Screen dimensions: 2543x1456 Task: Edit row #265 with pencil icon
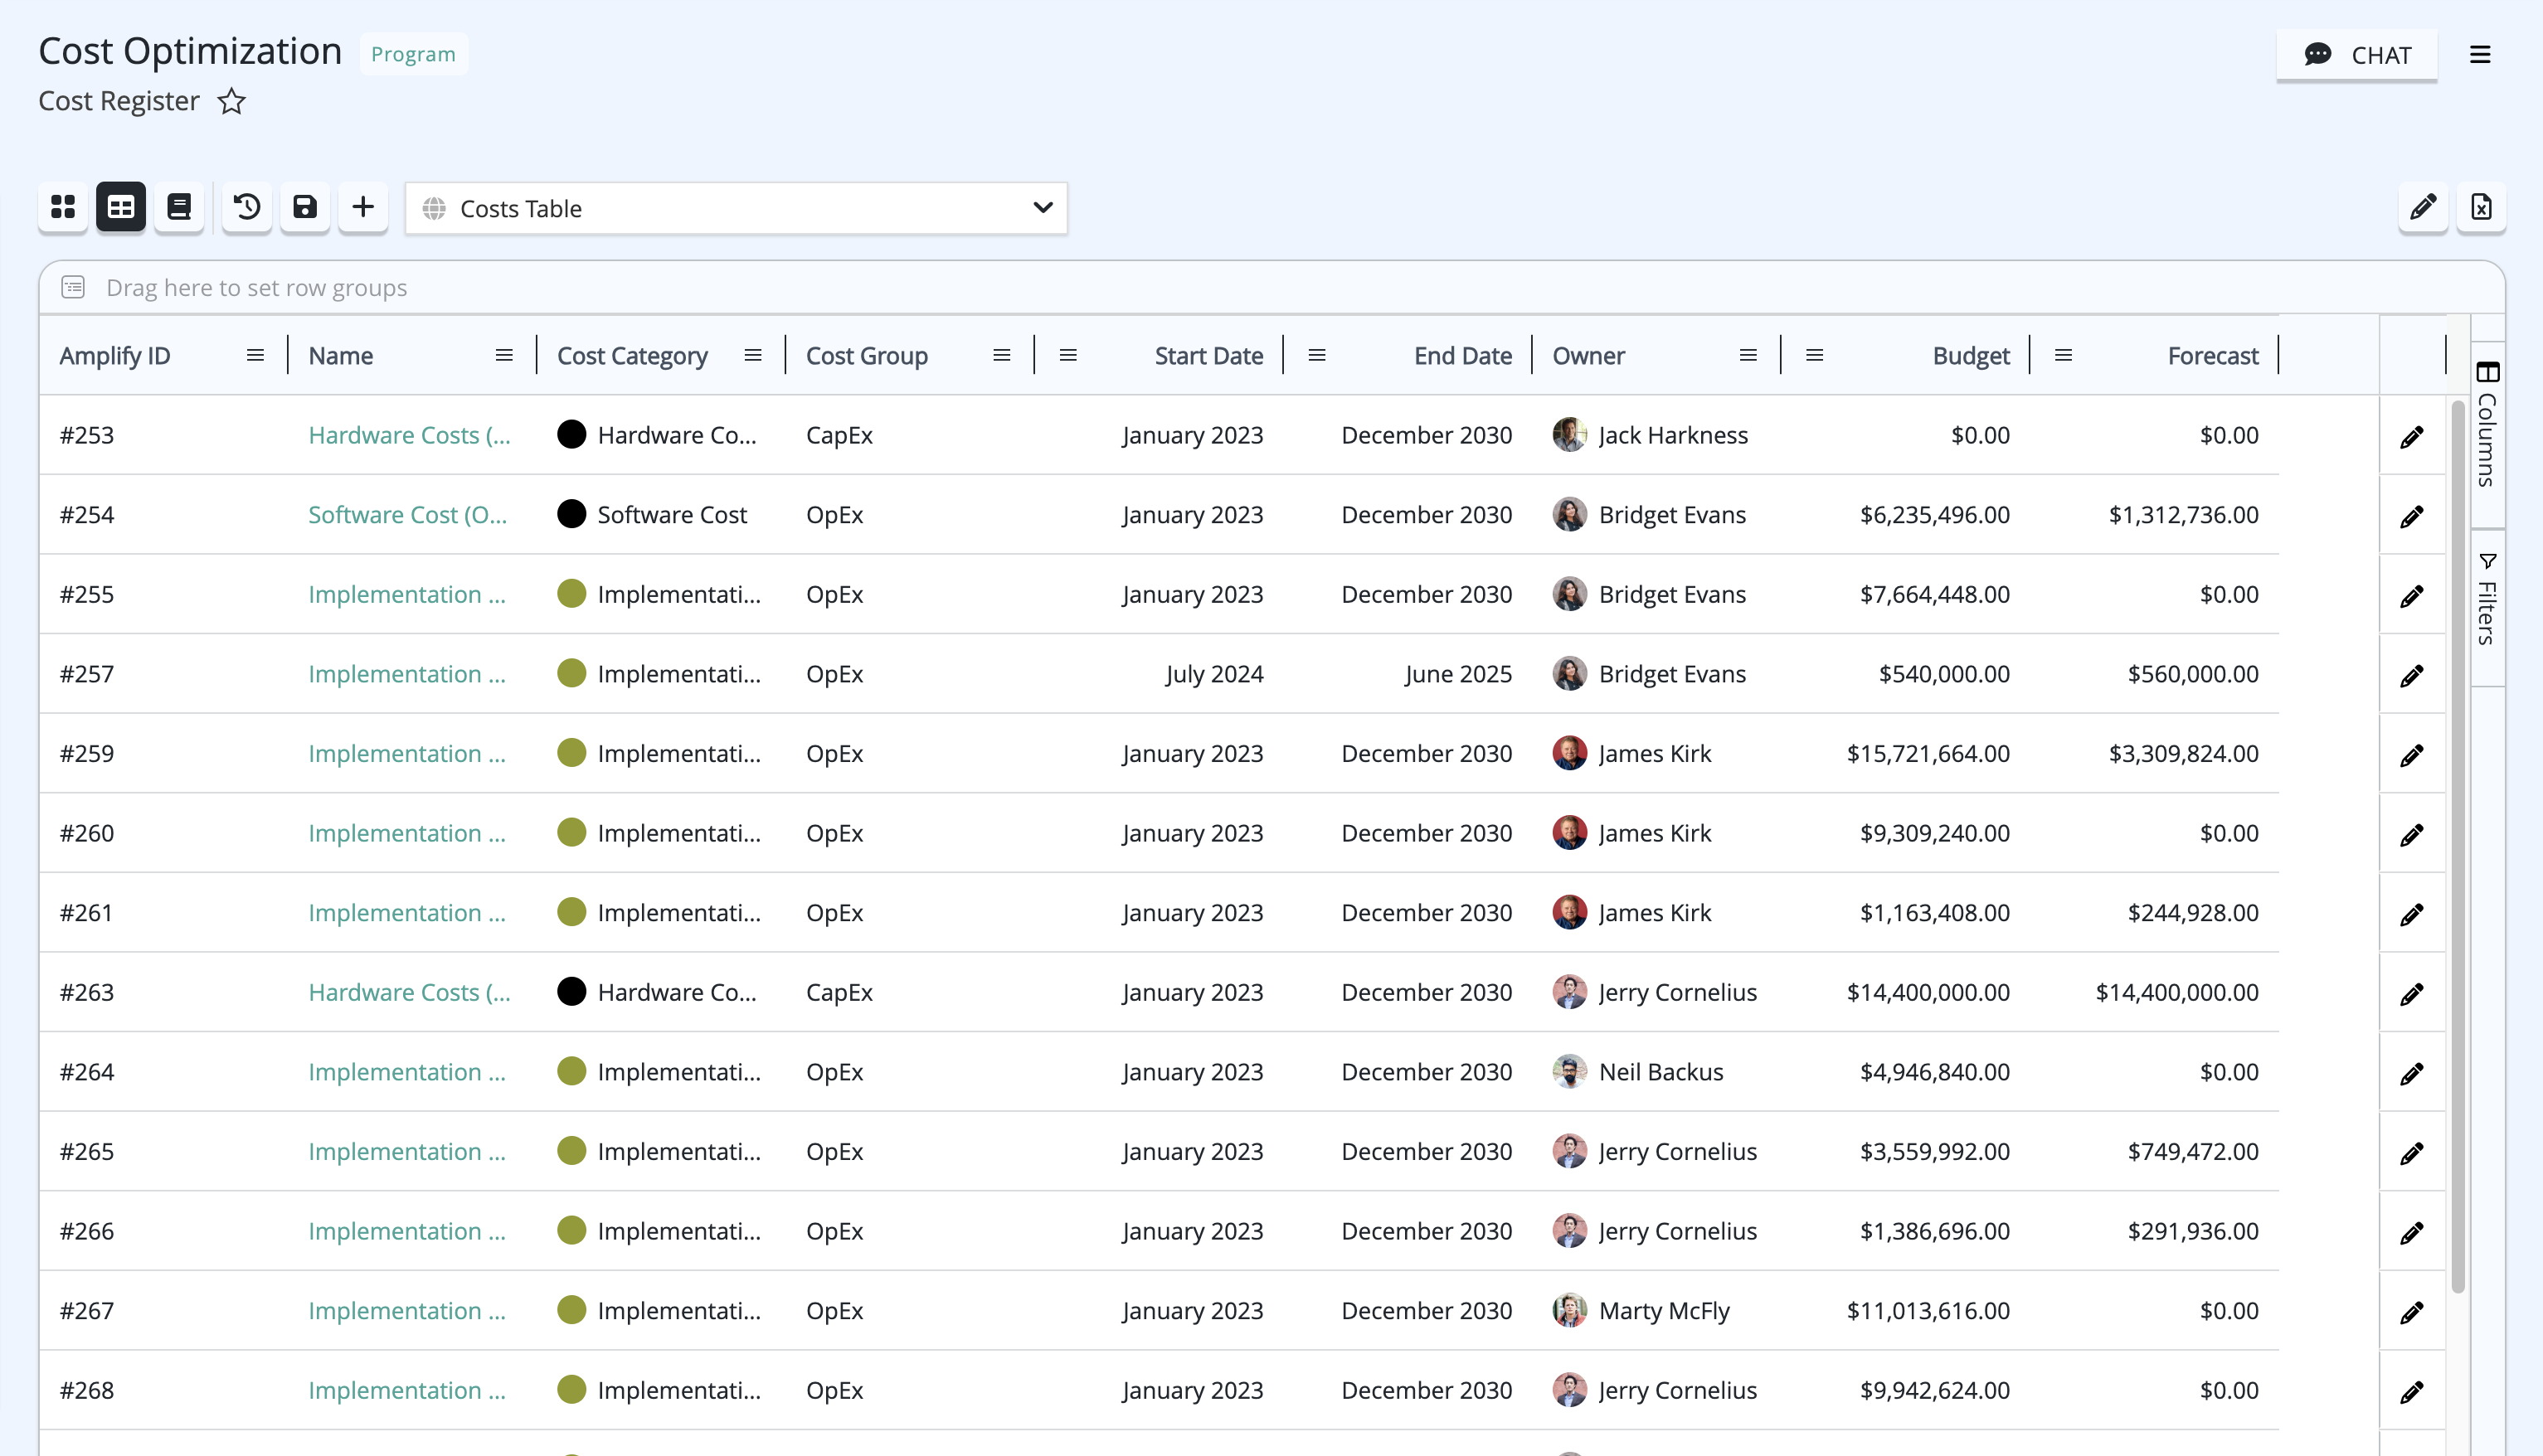pyautogui.click(x=2412, y=1153)
